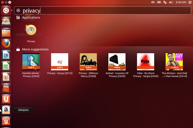Click the Ubuntu Dash home button
The image size is (193, 128).
[6, 10]
